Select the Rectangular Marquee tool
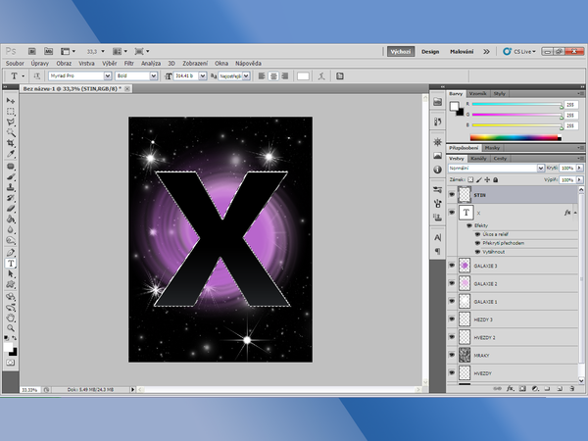Image resolution: width=588 pixels, height=441 pixels. 11,111
